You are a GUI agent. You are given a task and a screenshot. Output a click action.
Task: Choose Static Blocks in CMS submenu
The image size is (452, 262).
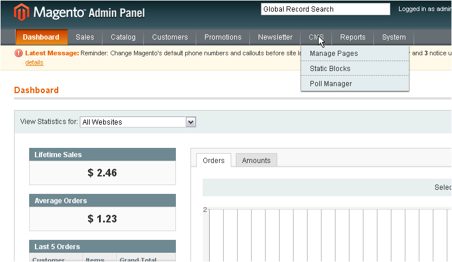click(x=330, y=69)
